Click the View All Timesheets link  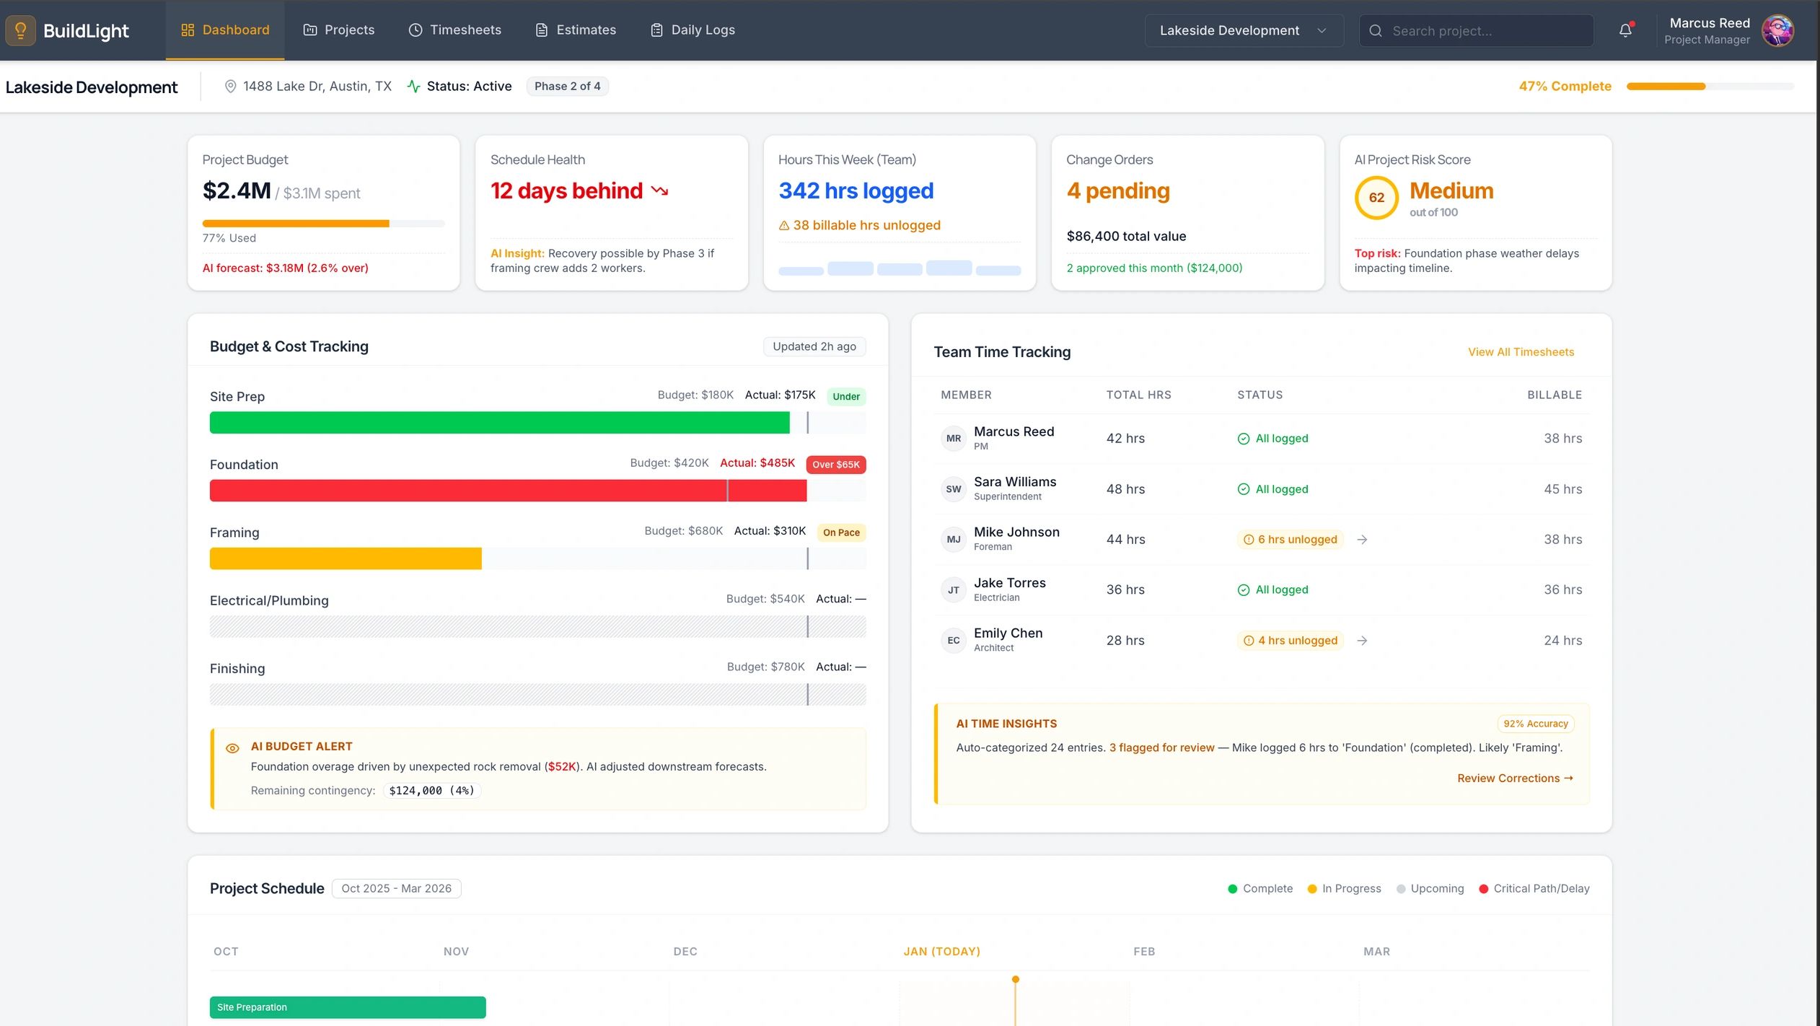(x=1520, y=351)
